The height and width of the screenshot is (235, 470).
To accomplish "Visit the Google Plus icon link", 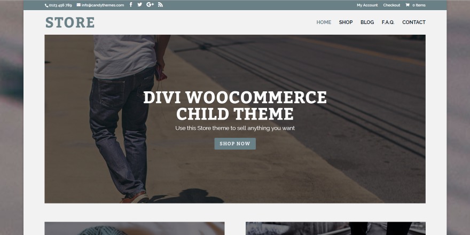I will 150,4.
